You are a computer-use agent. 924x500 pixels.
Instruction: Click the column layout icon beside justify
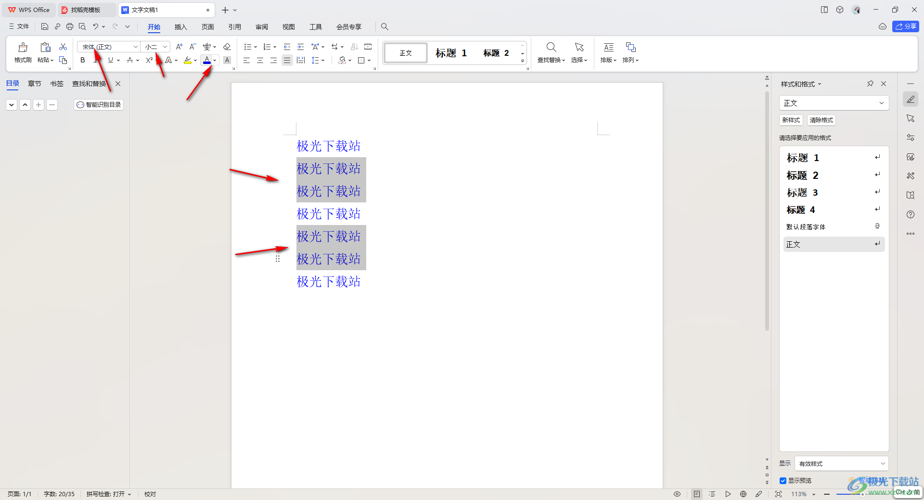point(301,60)
